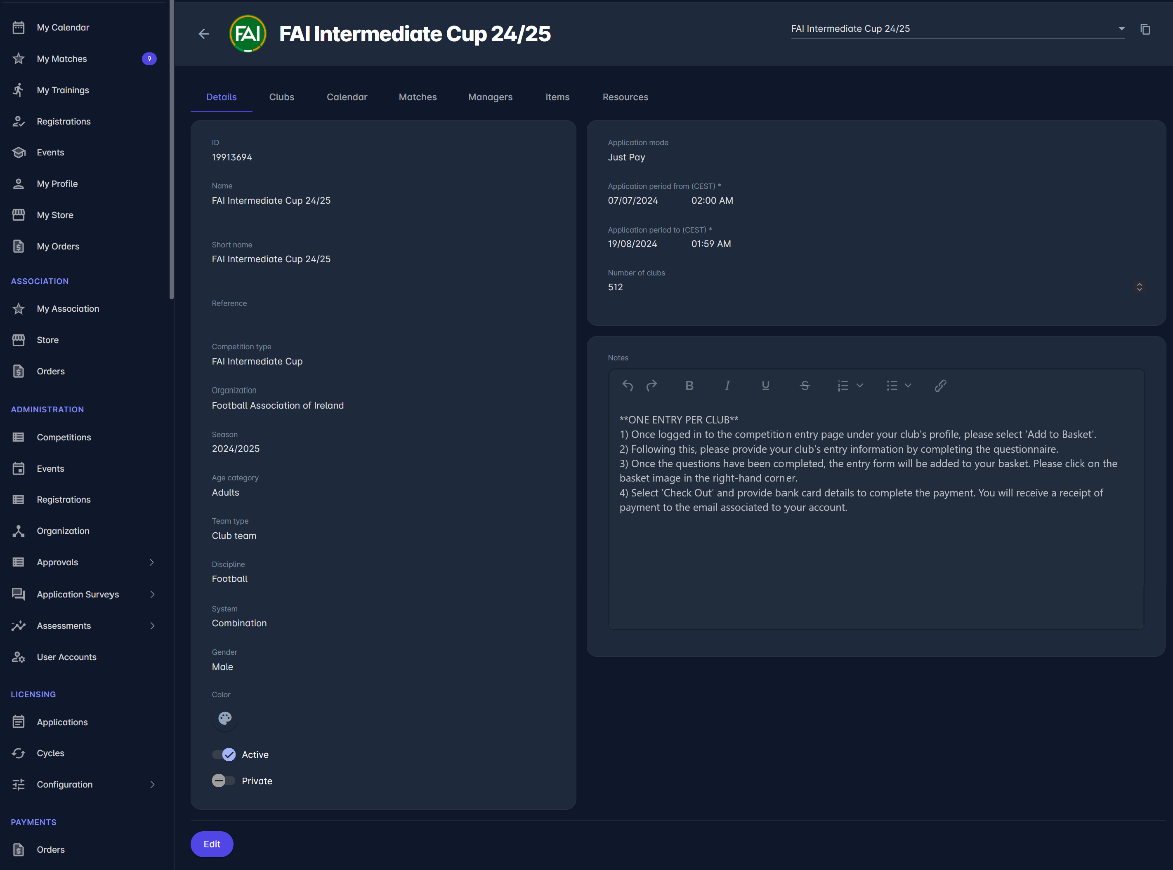Open Organization hierarchy icon
This screenshot has height=870, width=1173.
pos(19,531)
